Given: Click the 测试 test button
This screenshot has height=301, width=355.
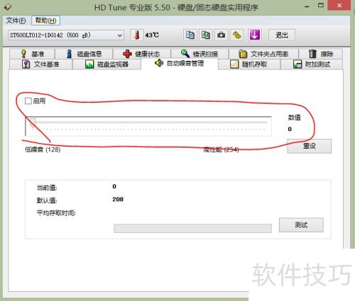Looking at the screenshot, I should tap(301, 225).
